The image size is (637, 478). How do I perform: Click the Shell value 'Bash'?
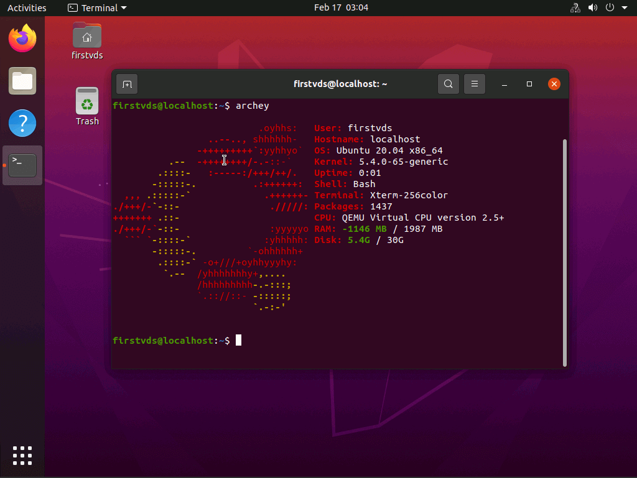[x=364, y=184]
